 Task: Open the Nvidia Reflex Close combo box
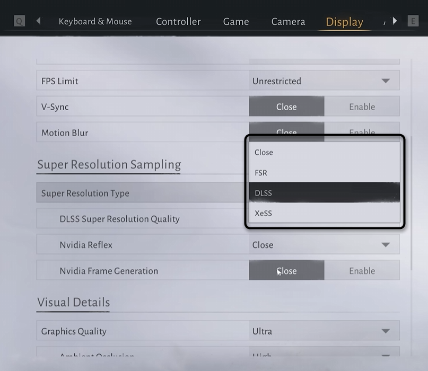tap(324, 244)
